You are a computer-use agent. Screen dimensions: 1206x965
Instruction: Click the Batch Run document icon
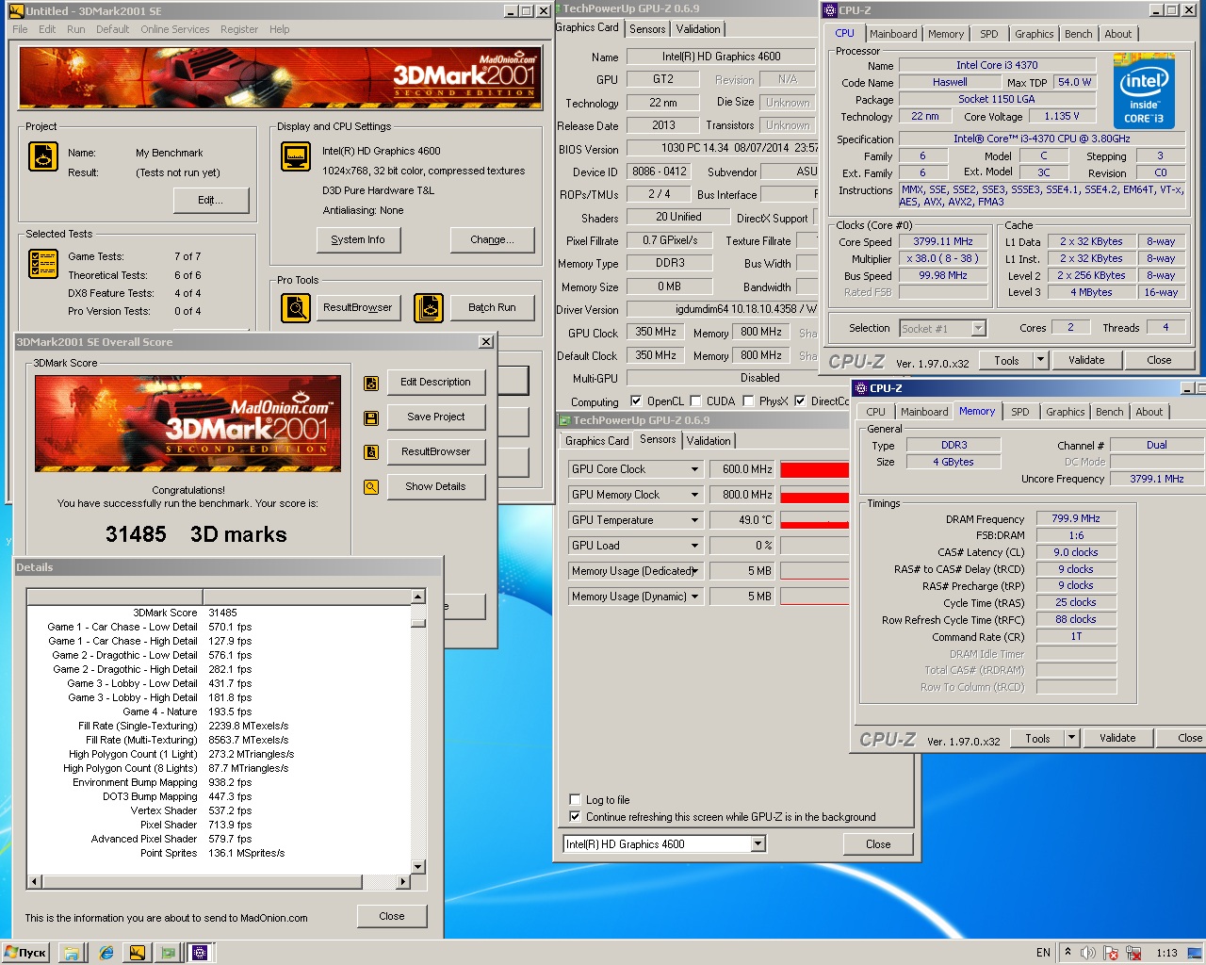429,307
